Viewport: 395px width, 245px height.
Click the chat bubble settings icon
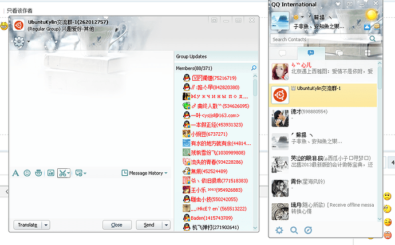78,173
